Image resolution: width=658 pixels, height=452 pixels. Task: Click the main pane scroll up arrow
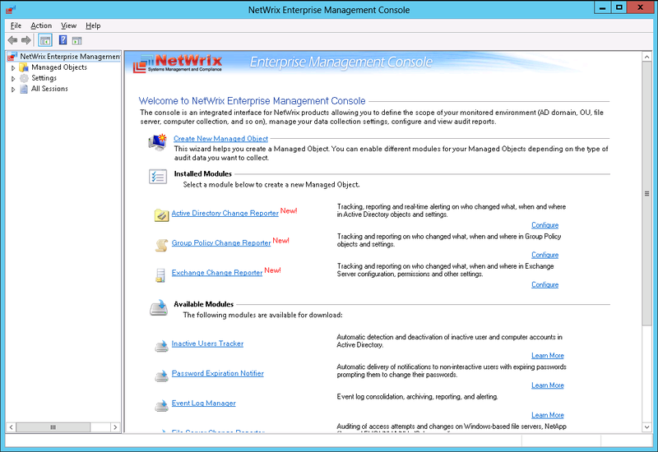[x=646, y=57]
